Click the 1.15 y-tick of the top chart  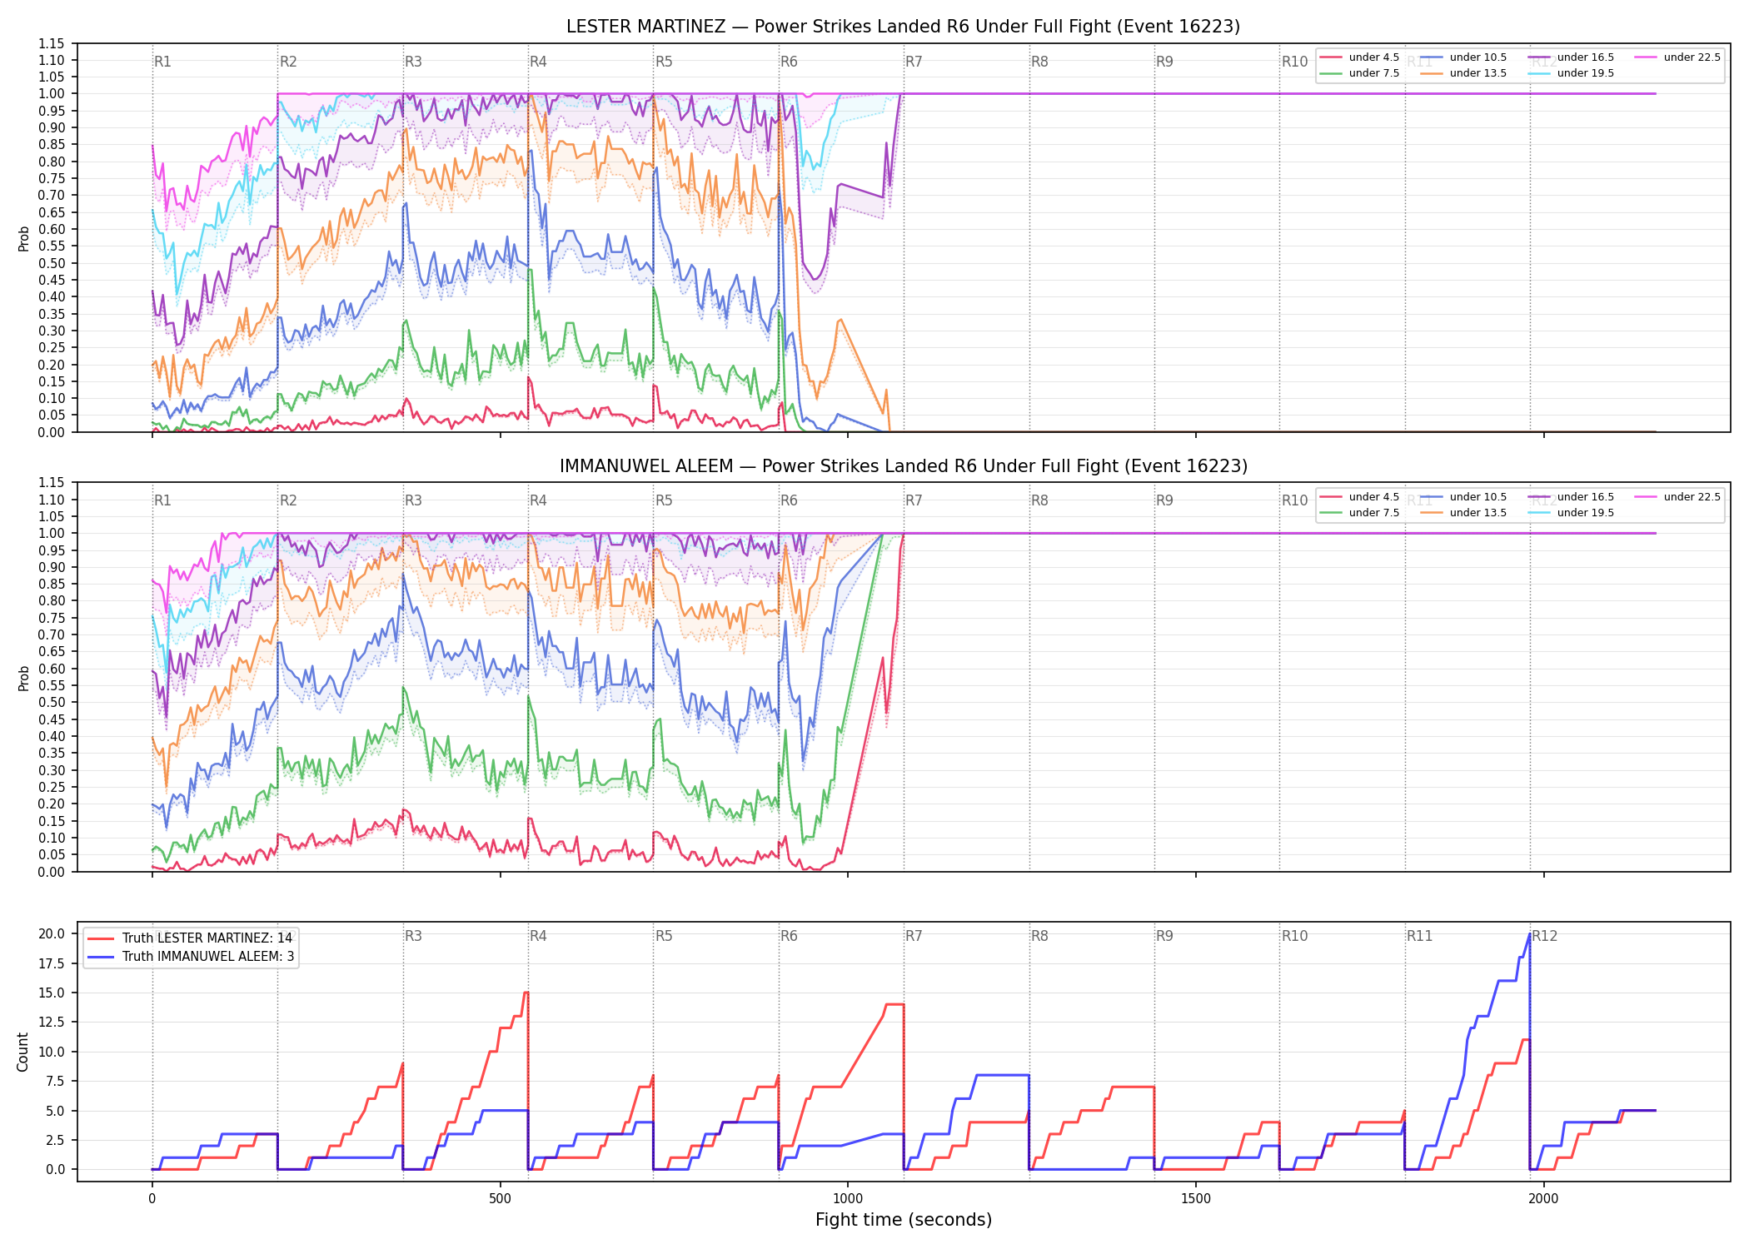click(x=52, y=43)
